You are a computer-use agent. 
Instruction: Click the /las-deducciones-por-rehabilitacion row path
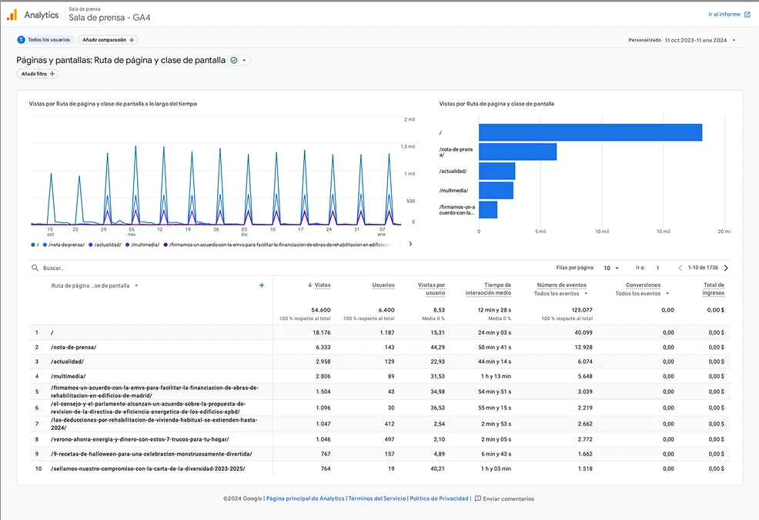[154, 424]
